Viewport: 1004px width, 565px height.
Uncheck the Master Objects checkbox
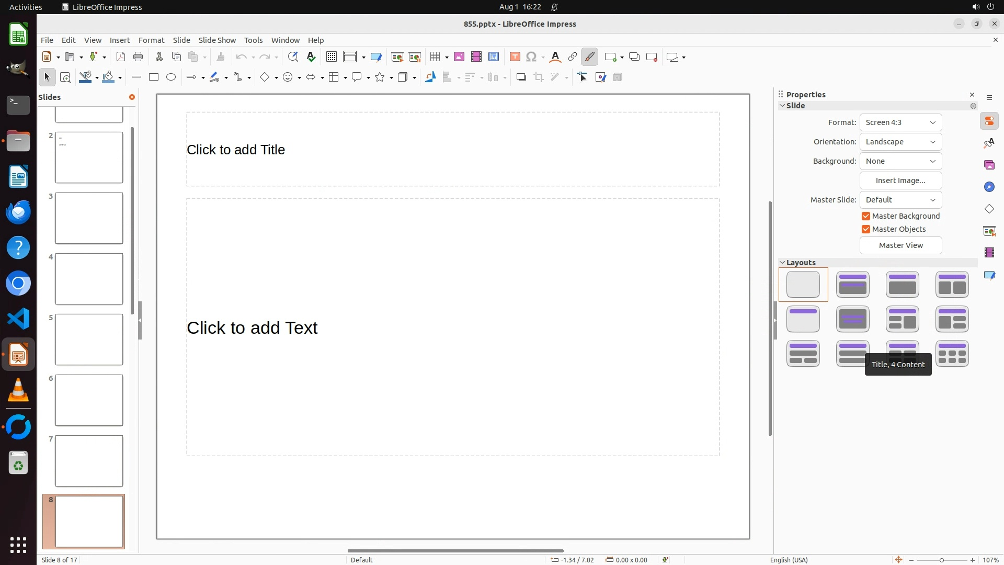coord(866,229)
